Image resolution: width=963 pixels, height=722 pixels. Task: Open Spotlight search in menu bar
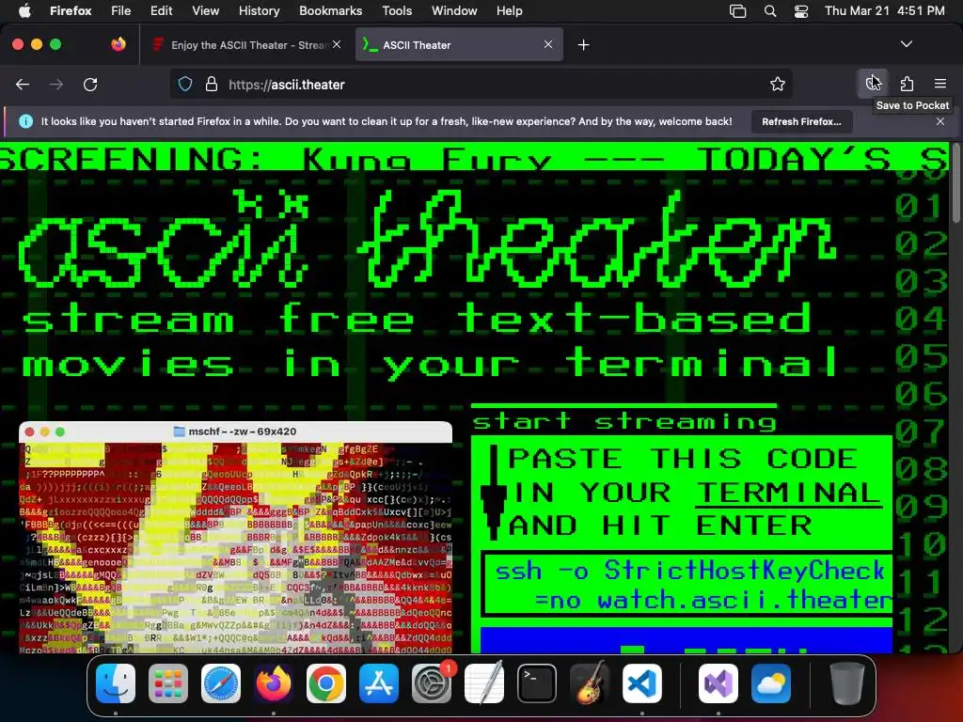click(x=770, y=10)
